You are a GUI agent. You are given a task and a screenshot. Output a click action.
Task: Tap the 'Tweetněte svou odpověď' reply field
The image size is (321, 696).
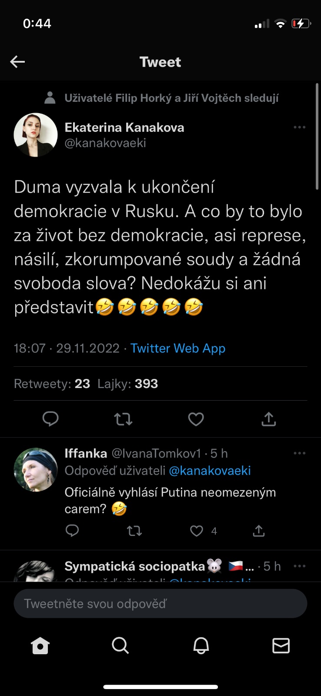click(x=160, y=603)
